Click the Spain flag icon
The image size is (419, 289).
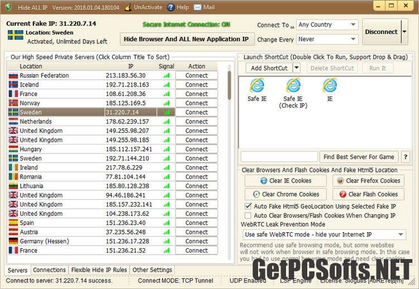click(x=13, y=223)
